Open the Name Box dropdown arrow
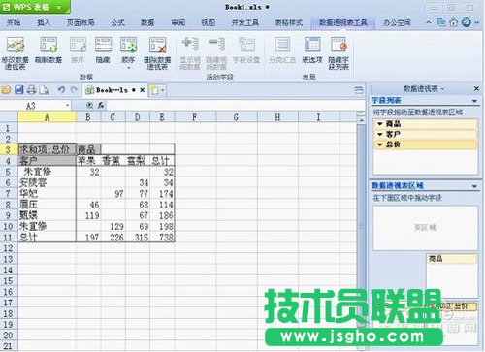485x352 pixels. (x=67, y=106)
